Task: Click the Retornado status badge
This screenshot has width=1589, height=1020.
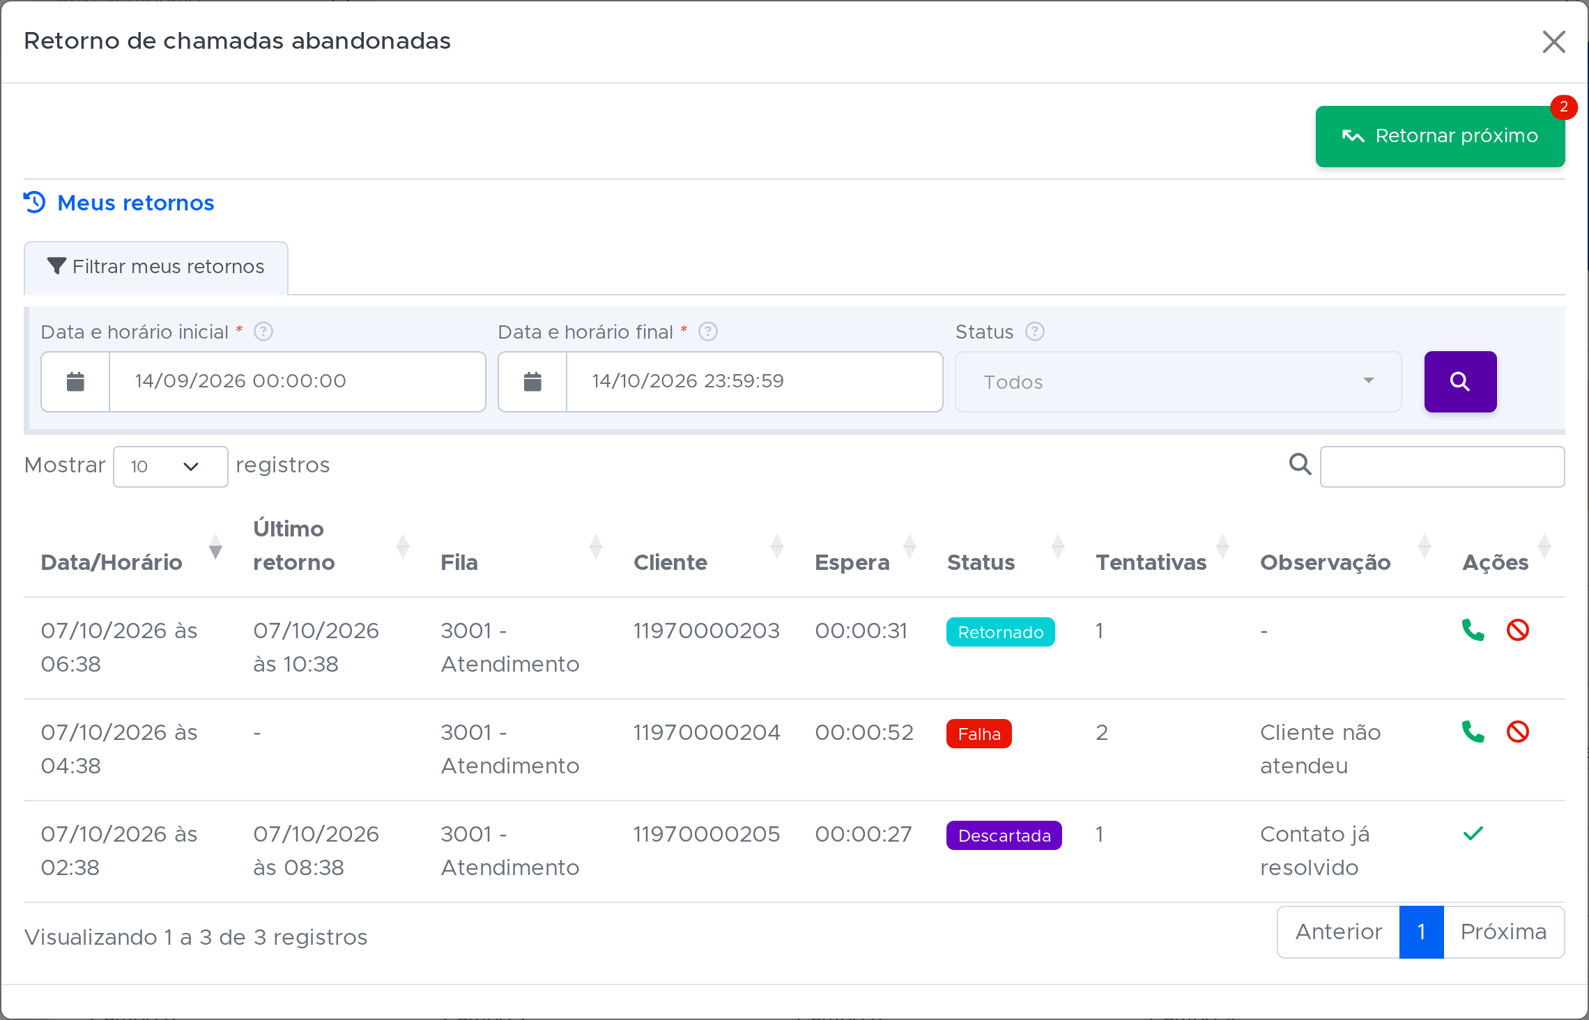Action: tap(1000, 632)
